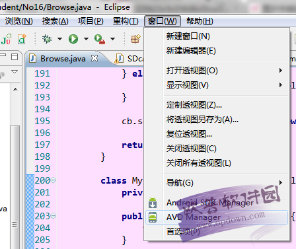The image size is (296, 249).
Task: Click the Java file icon on Browse.java tab
Action: tap(32, 59)
